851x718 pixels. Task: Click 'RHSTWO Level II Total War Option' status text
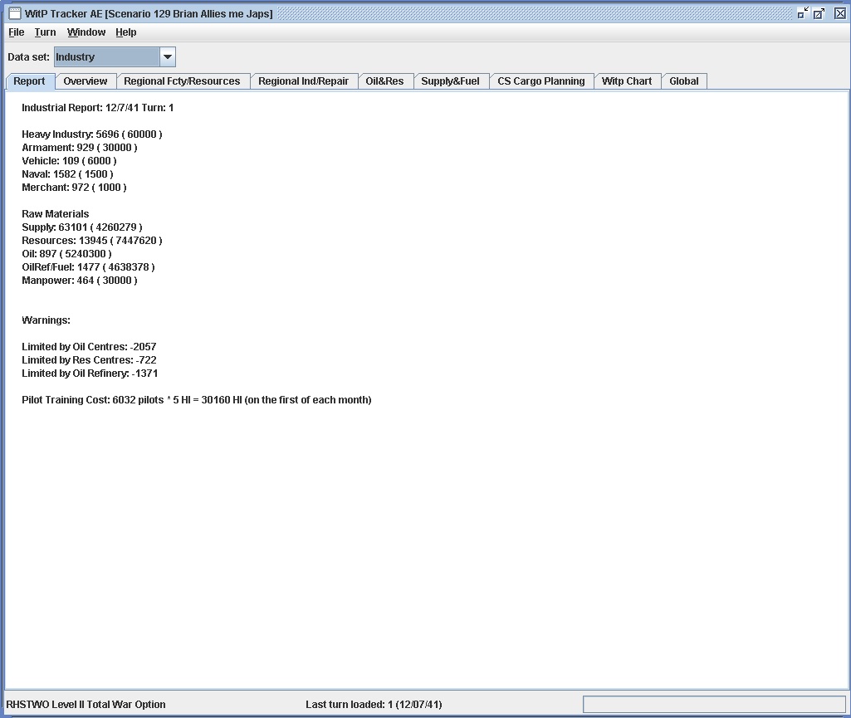click(86, 705)
